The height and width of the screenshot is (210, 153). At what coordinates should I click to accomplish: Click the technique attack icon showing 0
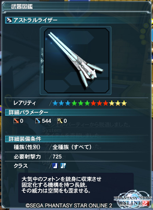point(60,121)
